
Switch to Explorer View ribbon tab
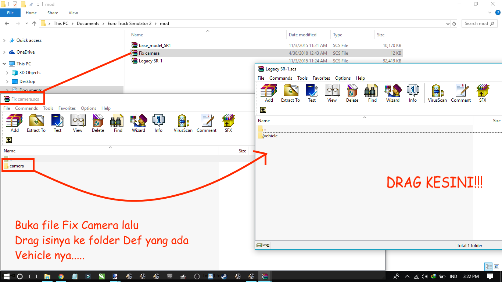coord(73,13)
